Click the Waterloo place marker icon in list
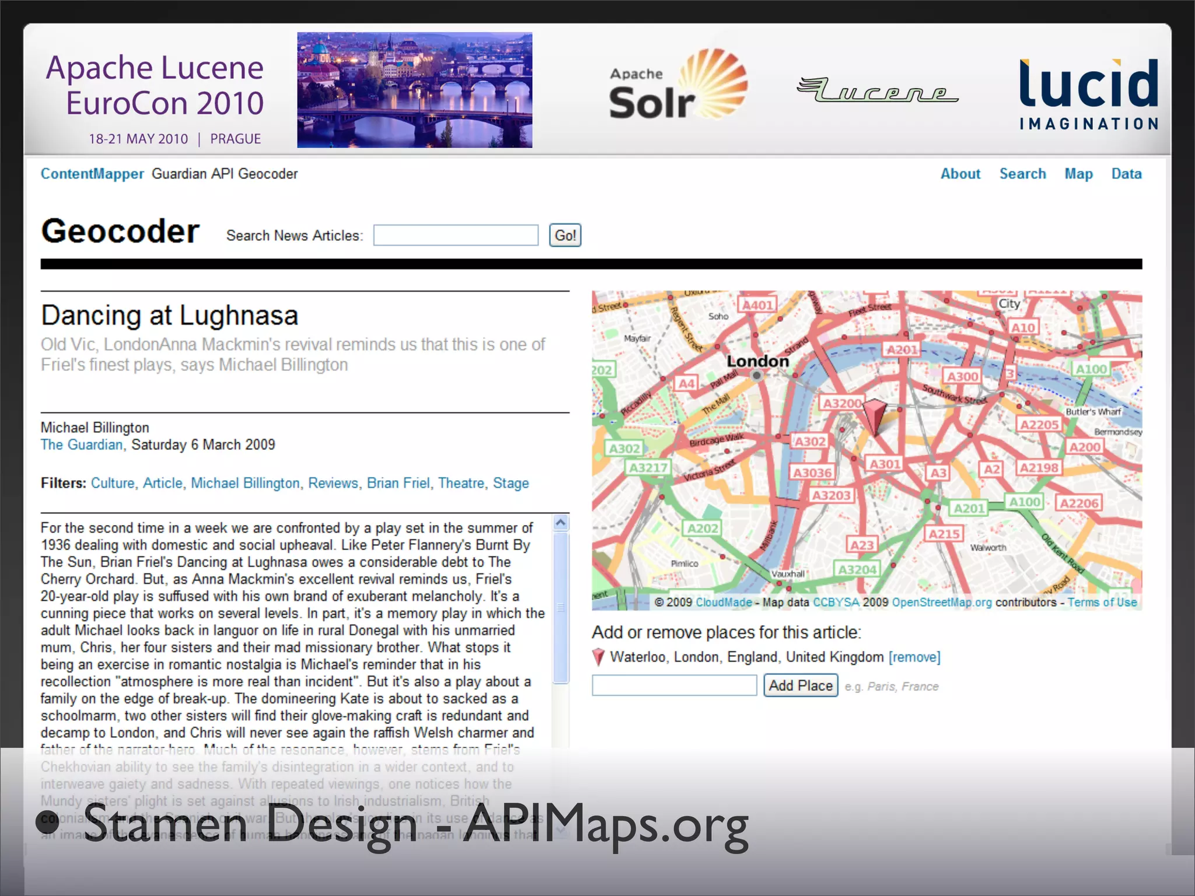Screen dimensions: 1195x896 click(598, 657)
